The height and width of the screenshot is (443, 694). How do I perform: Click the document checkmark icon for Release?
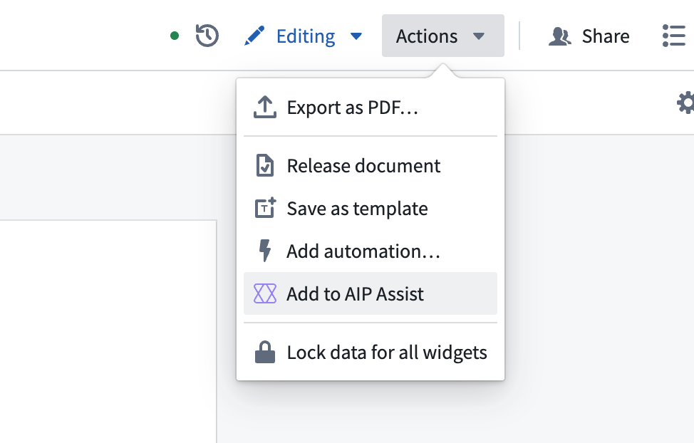point(264,166)
